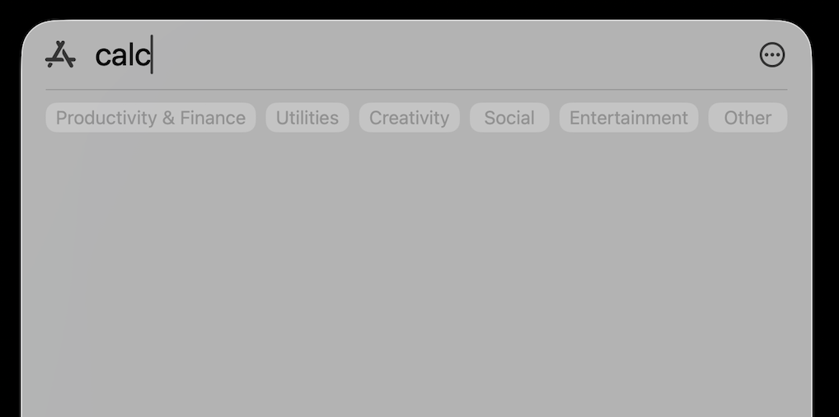The height and width of the screenshot is (417, 839).
Task: Show only Social apps
Action: point(509,118)
